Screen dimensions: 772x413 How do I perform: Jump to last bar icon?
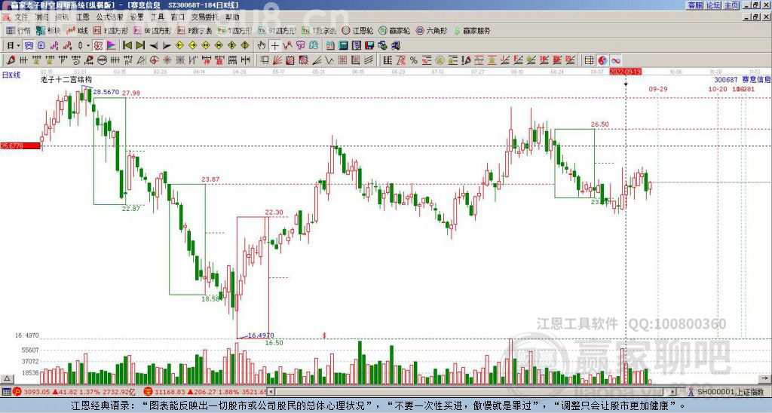pyautogui.click(x=140, y=46)
